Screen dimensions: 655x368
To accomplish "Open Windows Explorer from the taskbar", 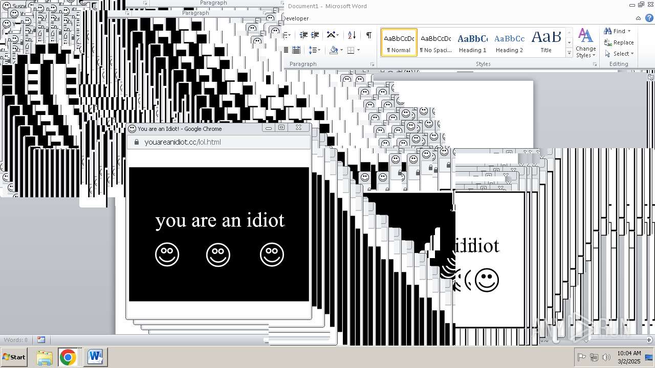I will 45,357.
